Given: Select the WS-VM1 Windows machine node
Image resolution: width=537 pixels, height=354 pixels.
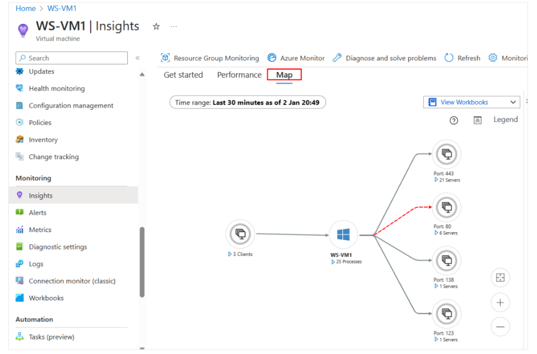Looking at the screenshot, I should click(343, 234).
